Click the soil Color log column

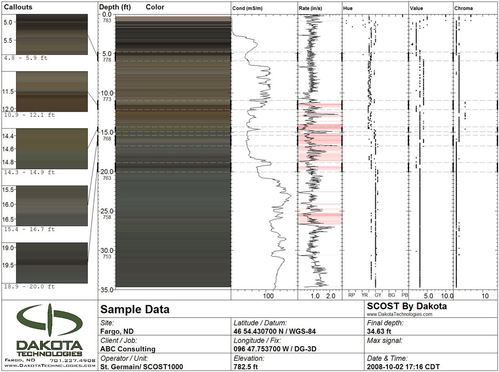(x=173, y=150)
